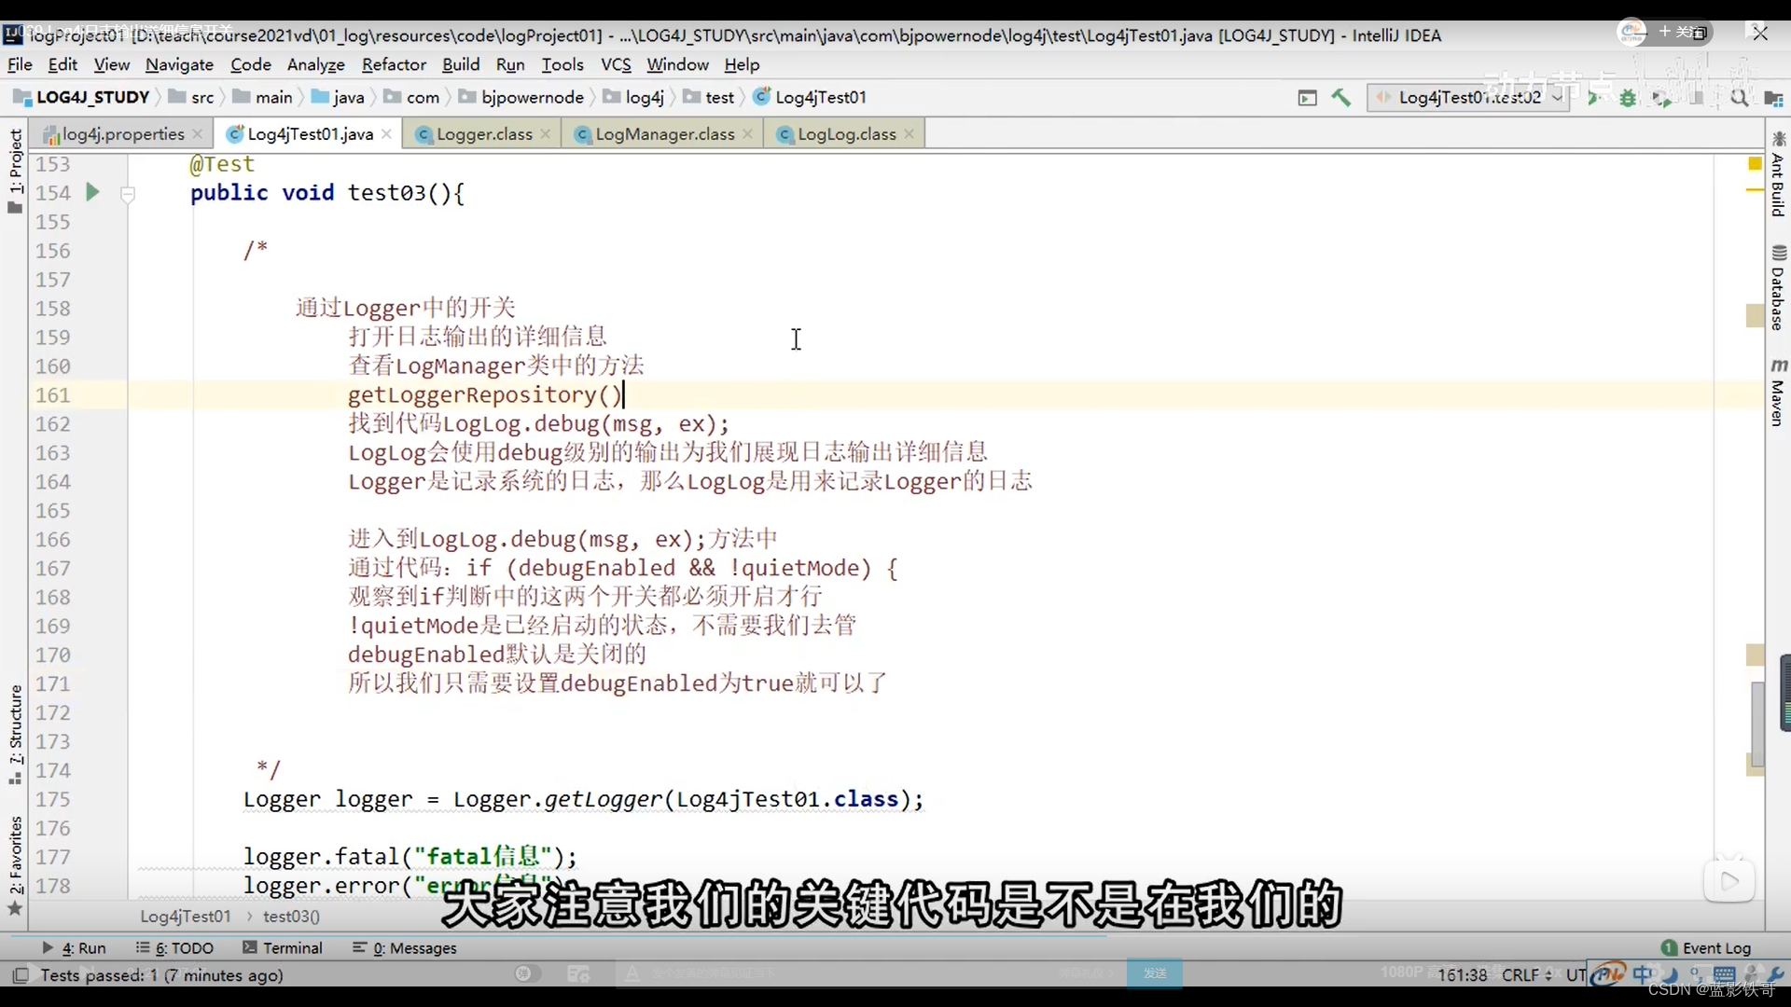Open the Refactor menu
Image resolution: width=1791 pixels, height=1007 pixels.
394,64
